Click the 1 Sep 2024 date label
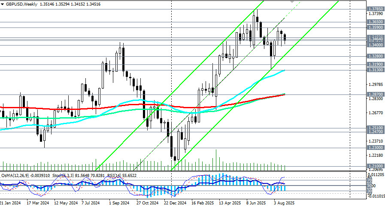 coord(119,203)
